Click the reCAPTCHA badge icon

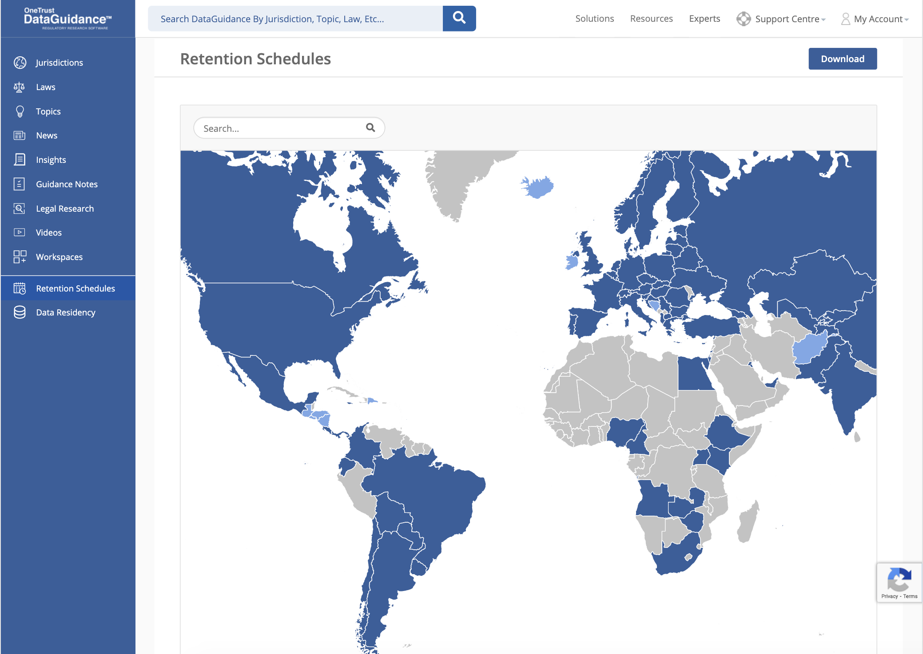tap(899, 579)
